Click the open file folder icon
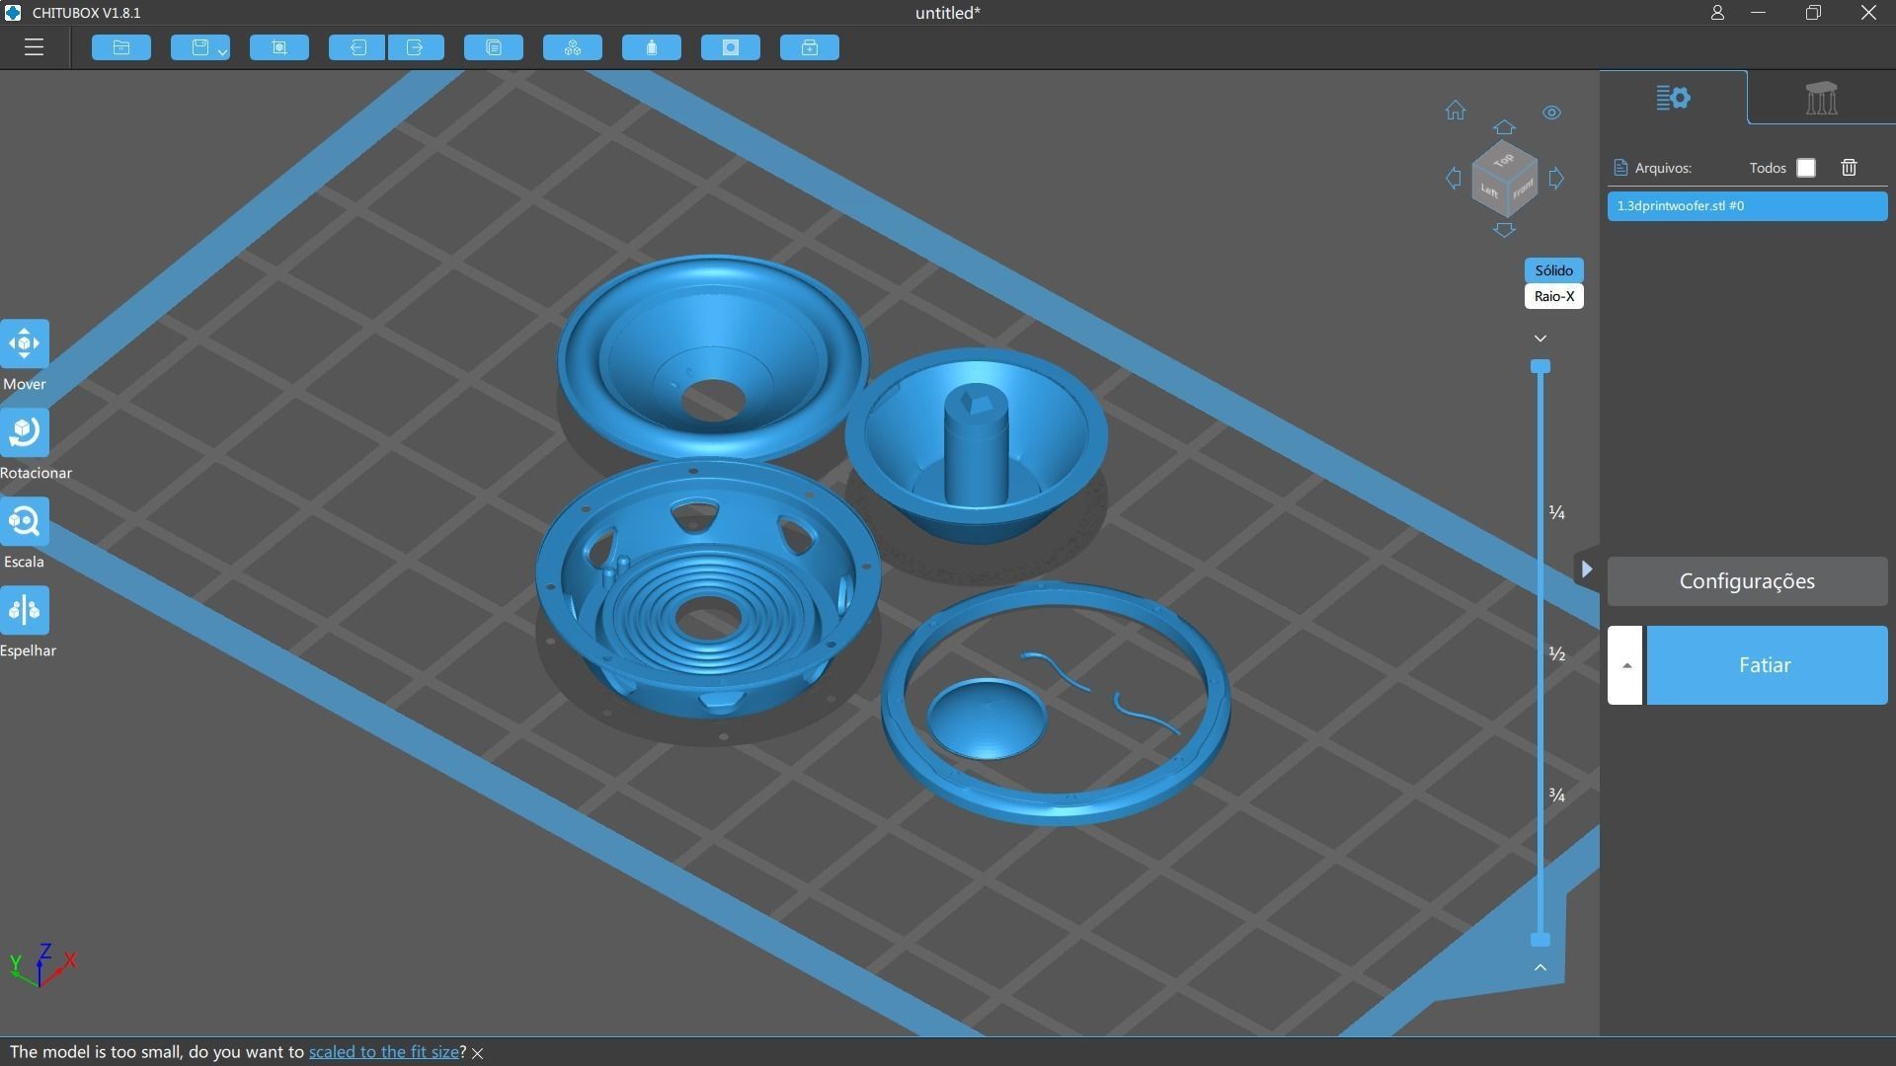Viewport: 1896px width, 1066px height. [x=121, y=47]
